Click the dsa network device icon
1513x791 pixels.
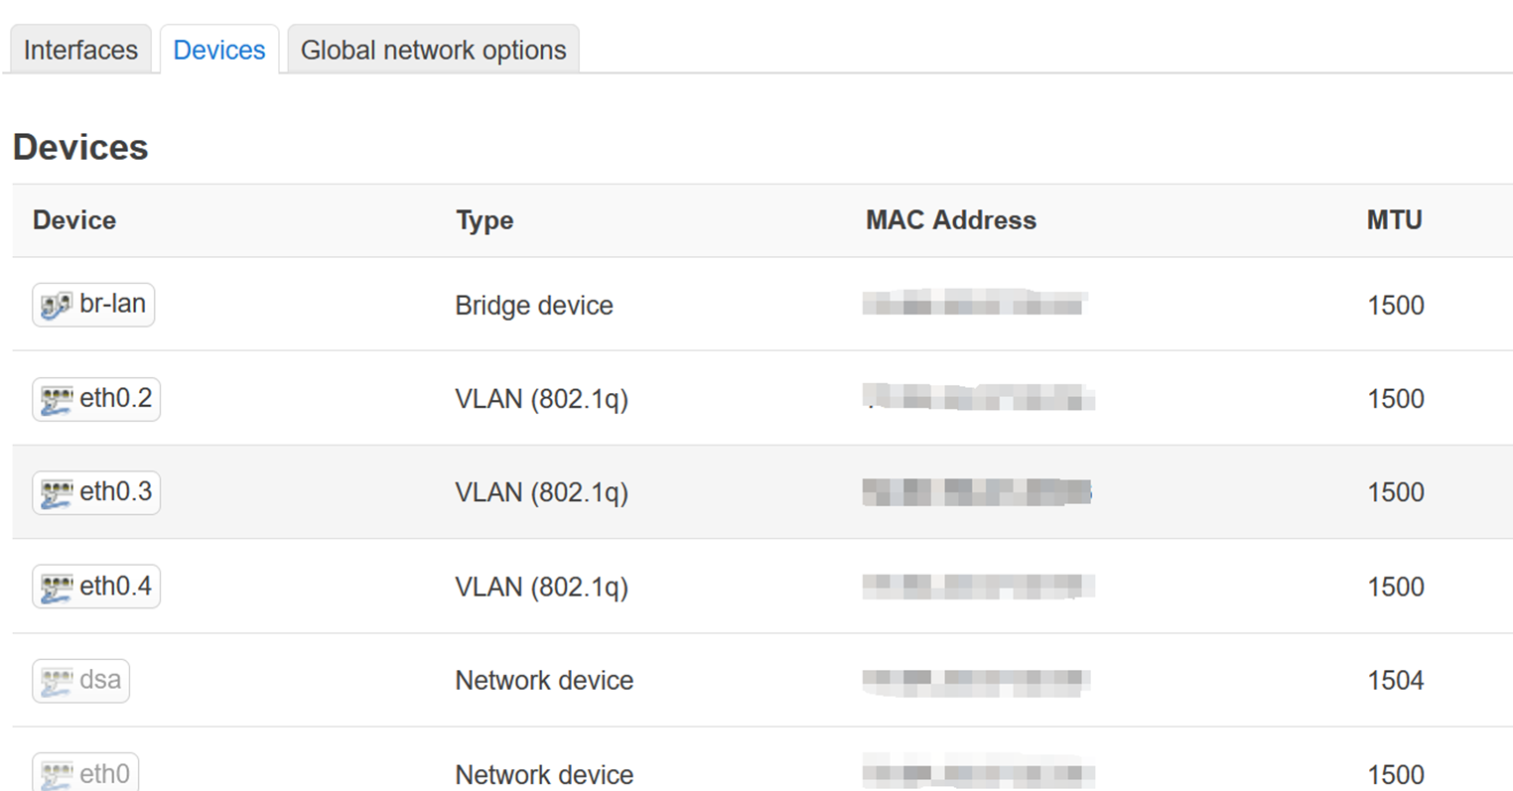pyautogui.click(x=57, y=681)
